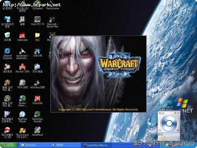
Task: Select the RazorLame desktop shortcut
Action: (x=52, y=5)
